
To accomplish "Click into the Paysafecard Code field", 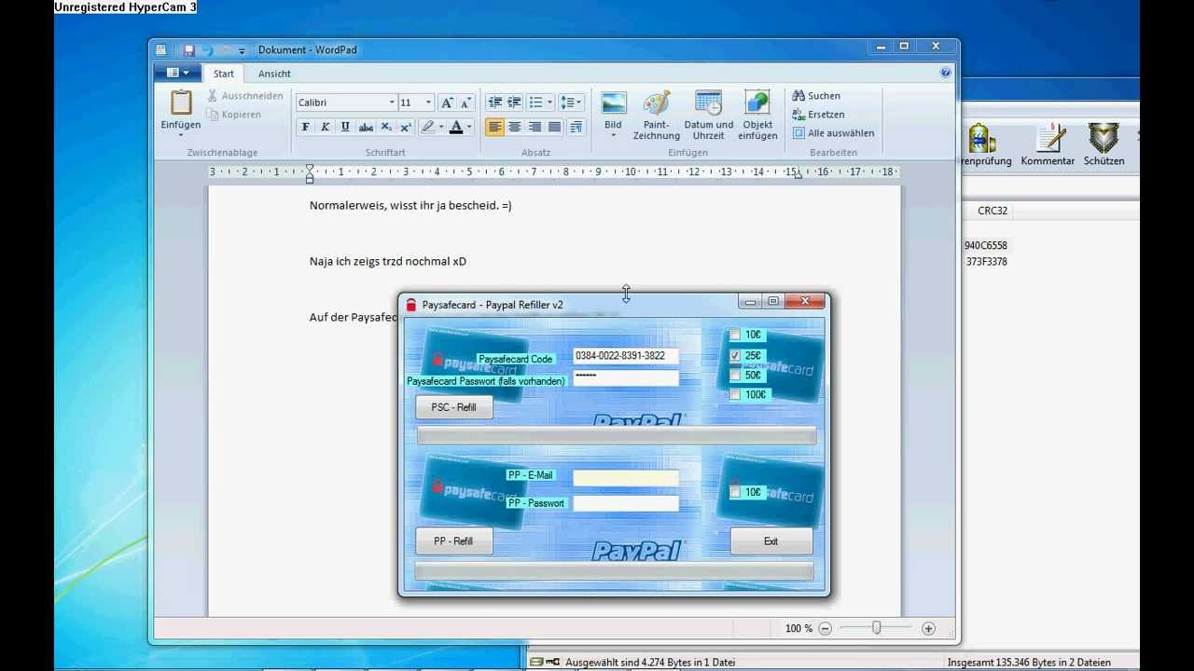I will (x=626, y=356).
